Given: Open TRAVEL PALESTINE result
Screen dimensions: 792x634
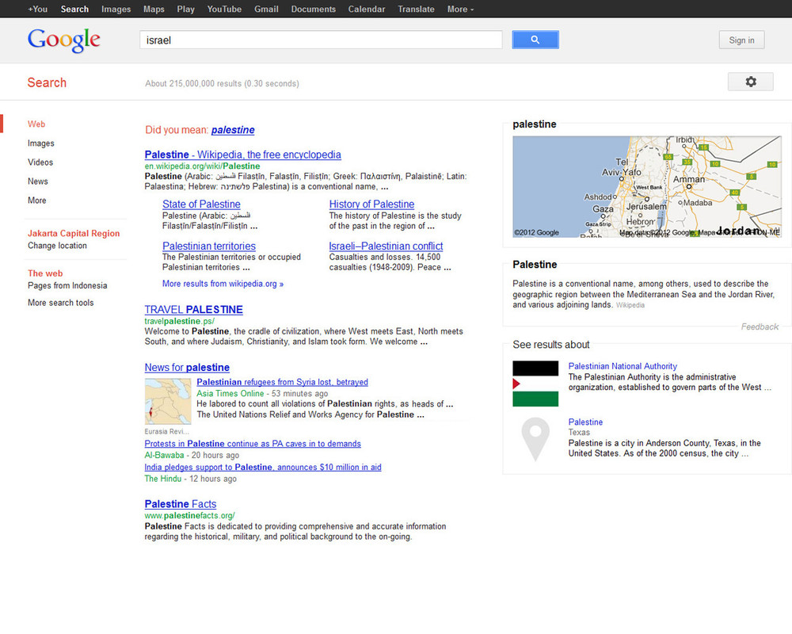Looking at the screenshot, I should click(193, 309).
